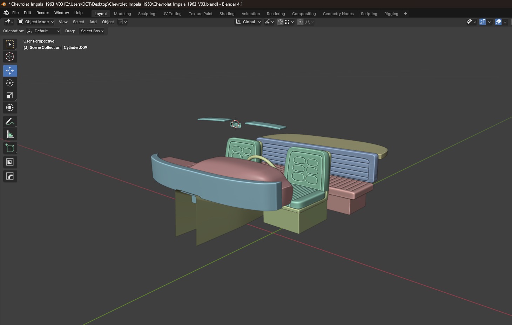Activate the 3D Cursor tool
The height and width of the screenshot is (325, 512).
pyautogui.click(x=10, y=57)
